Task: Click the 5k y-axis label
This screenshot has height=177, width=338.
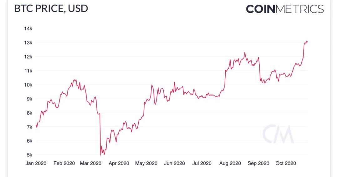Action: (29, 155)
